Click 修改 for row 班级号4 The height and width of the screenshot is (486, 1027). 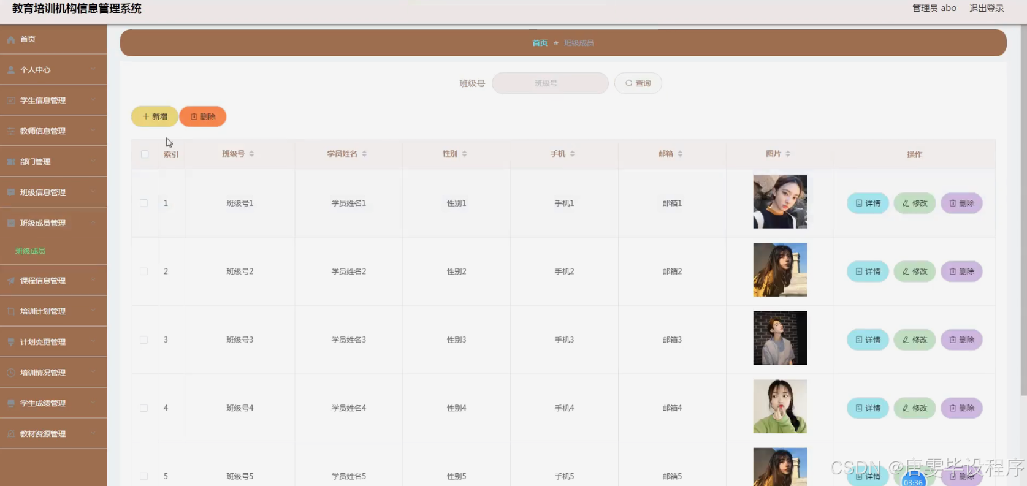915,408
